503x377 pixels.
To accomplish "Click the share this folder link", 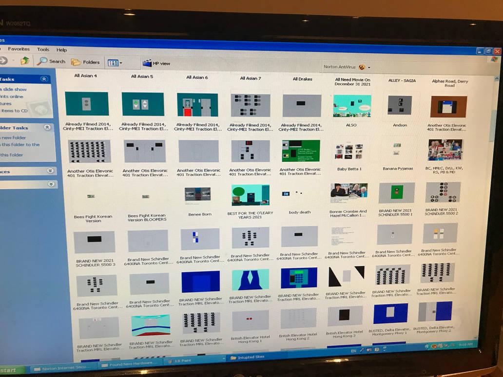I will (12, 154).
